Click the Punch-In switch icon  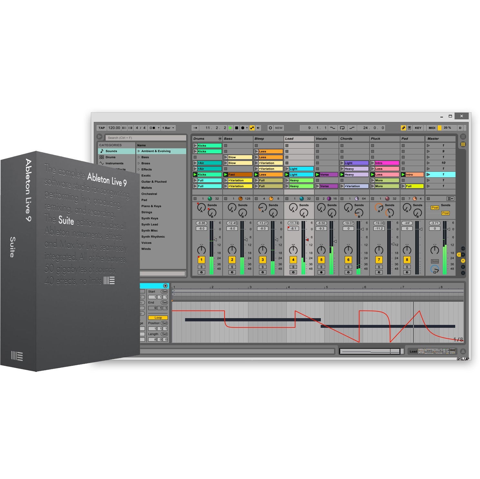pos(332,128)
